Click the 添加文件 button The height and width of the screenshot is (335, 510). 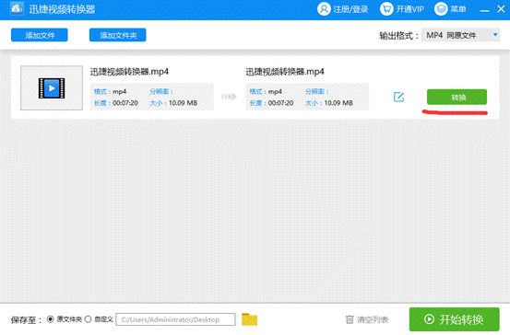40,35
